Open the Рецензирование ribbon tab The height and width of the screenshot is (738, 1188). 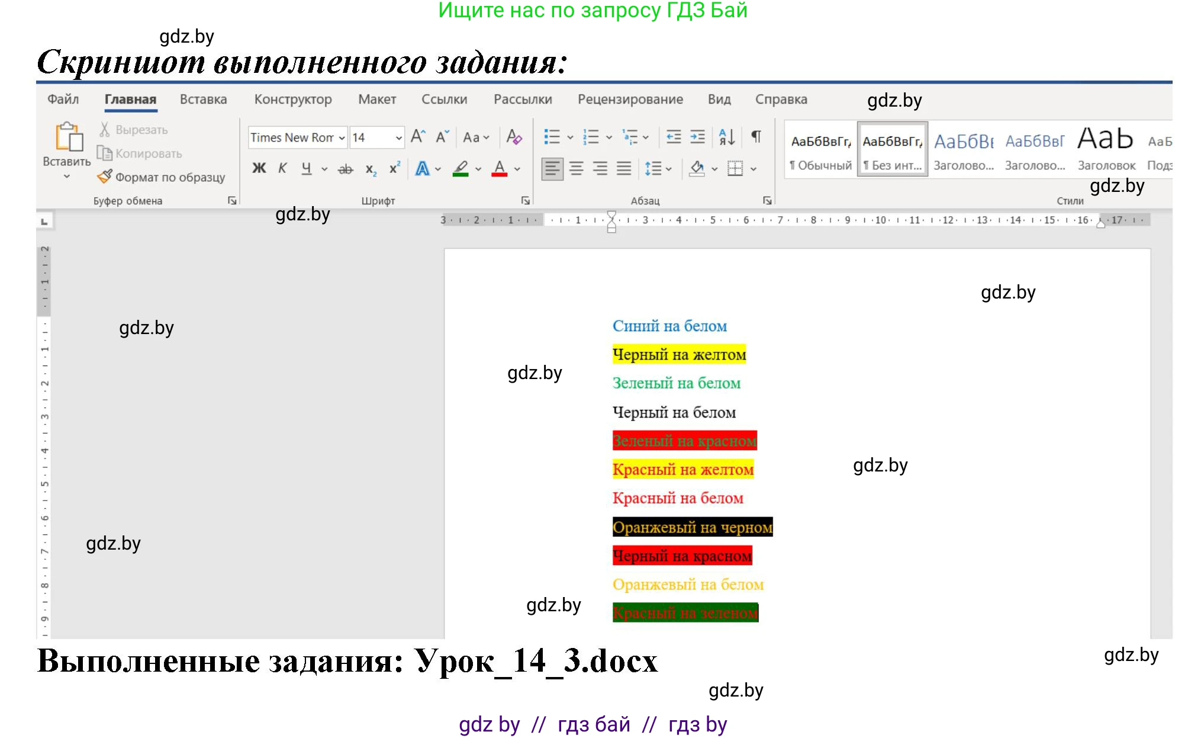click(630, 100)
